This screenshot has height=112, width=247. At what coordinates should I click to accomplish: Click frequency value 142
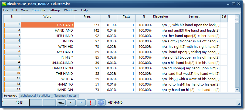coord(87,30)
